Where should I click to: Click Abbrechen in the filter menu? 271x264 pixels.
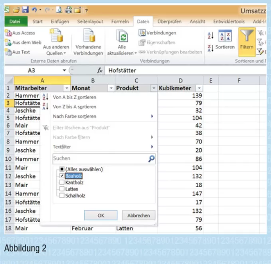coord(138,215)
